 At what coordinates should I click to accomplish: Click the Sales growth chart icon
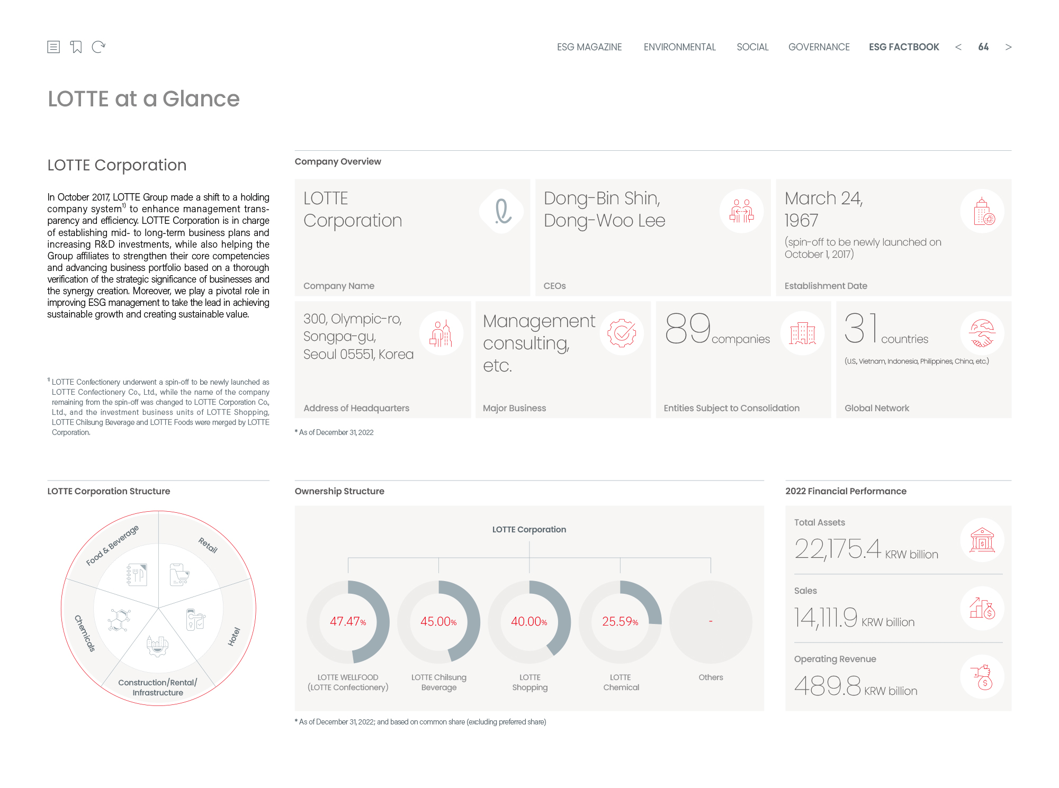click(983, 609)
